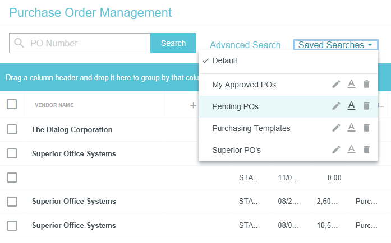The width and height of the screenshot is (391, 243).
Task: Click the pencil edit icon for My Approved POs
Action: point(336,85)
